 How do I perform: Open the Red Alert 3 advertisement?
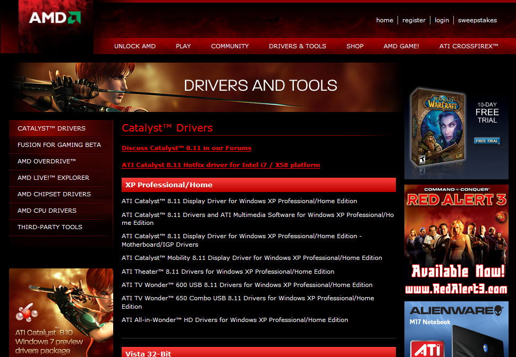pyautogui.click(x=456, y=240)
